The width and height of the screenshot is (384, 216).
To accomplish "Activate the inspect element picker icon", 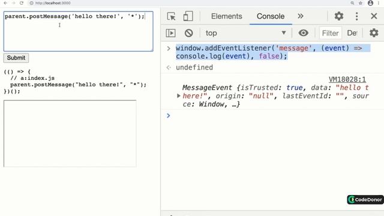I will [171, 16].
